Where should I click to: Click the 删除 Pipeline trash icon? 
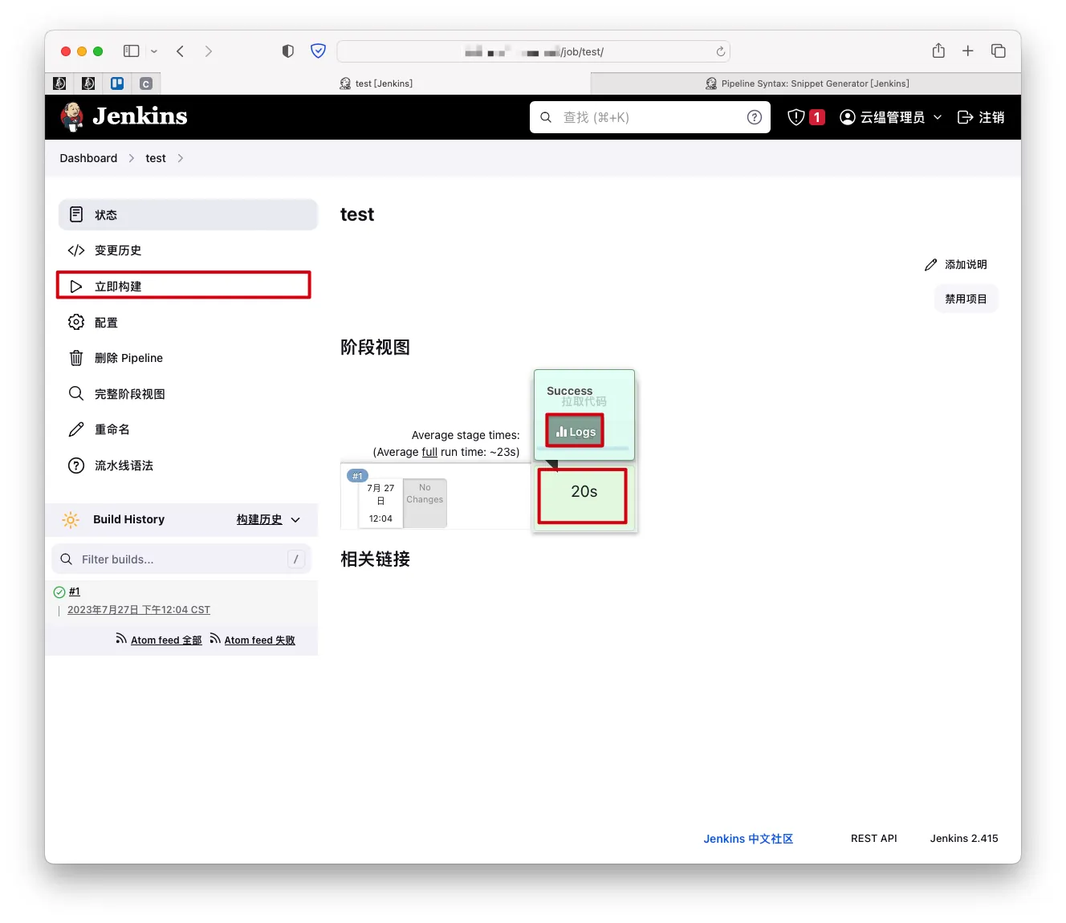pos(76,358)
